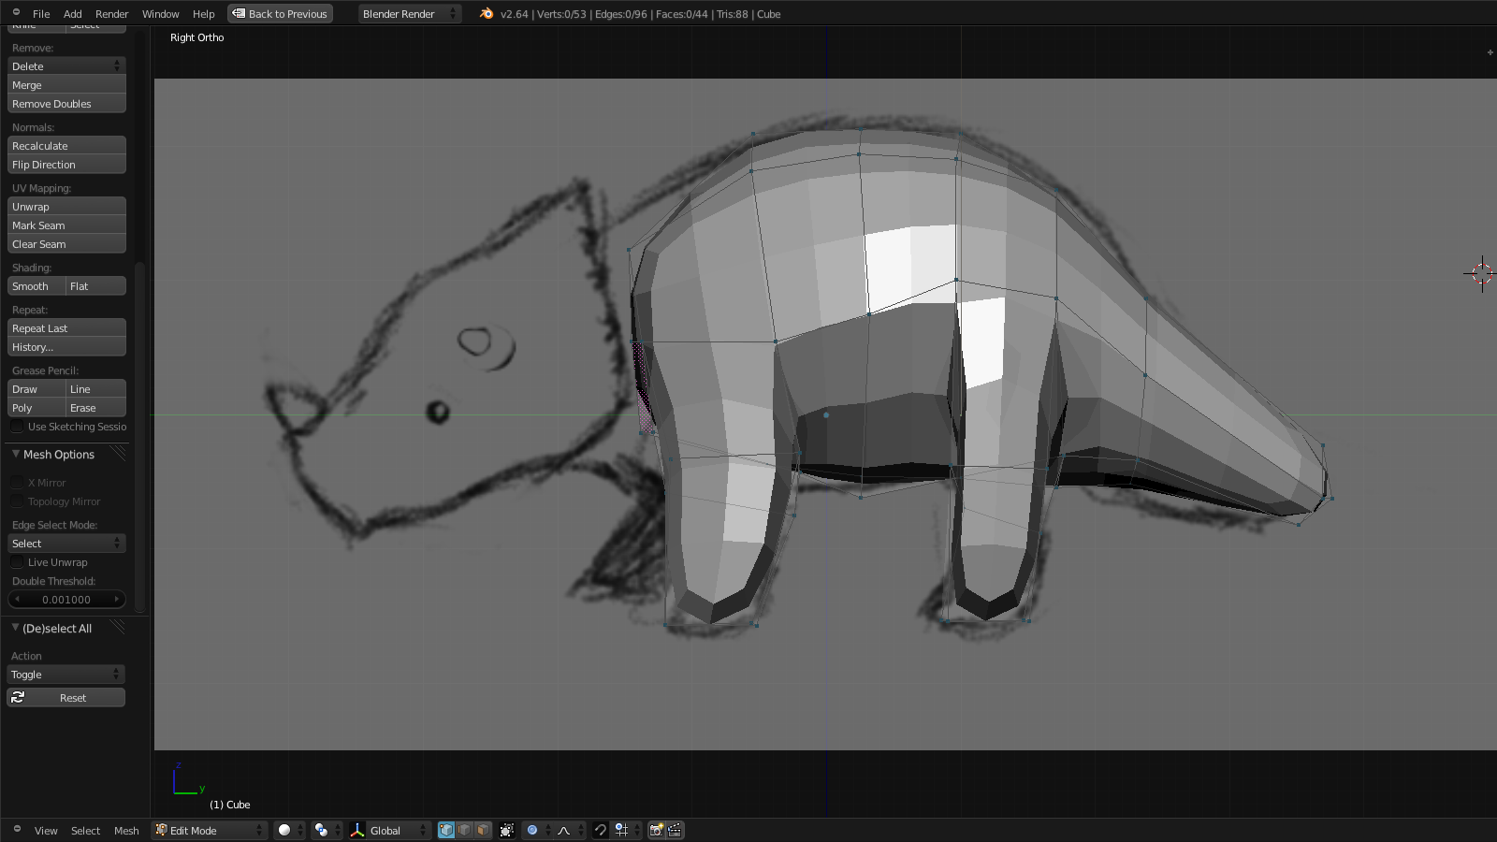Open the Global transform orientation selector
The width and height of the screenshot is (1497, 842).
point(389,830)
